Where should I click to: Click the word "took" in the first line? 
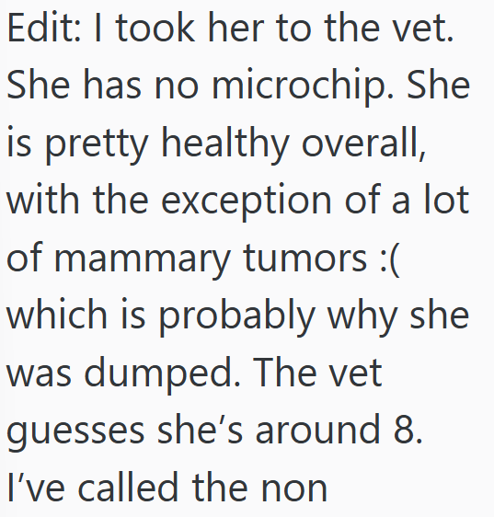pyautogui.click(x=155, y=28)
